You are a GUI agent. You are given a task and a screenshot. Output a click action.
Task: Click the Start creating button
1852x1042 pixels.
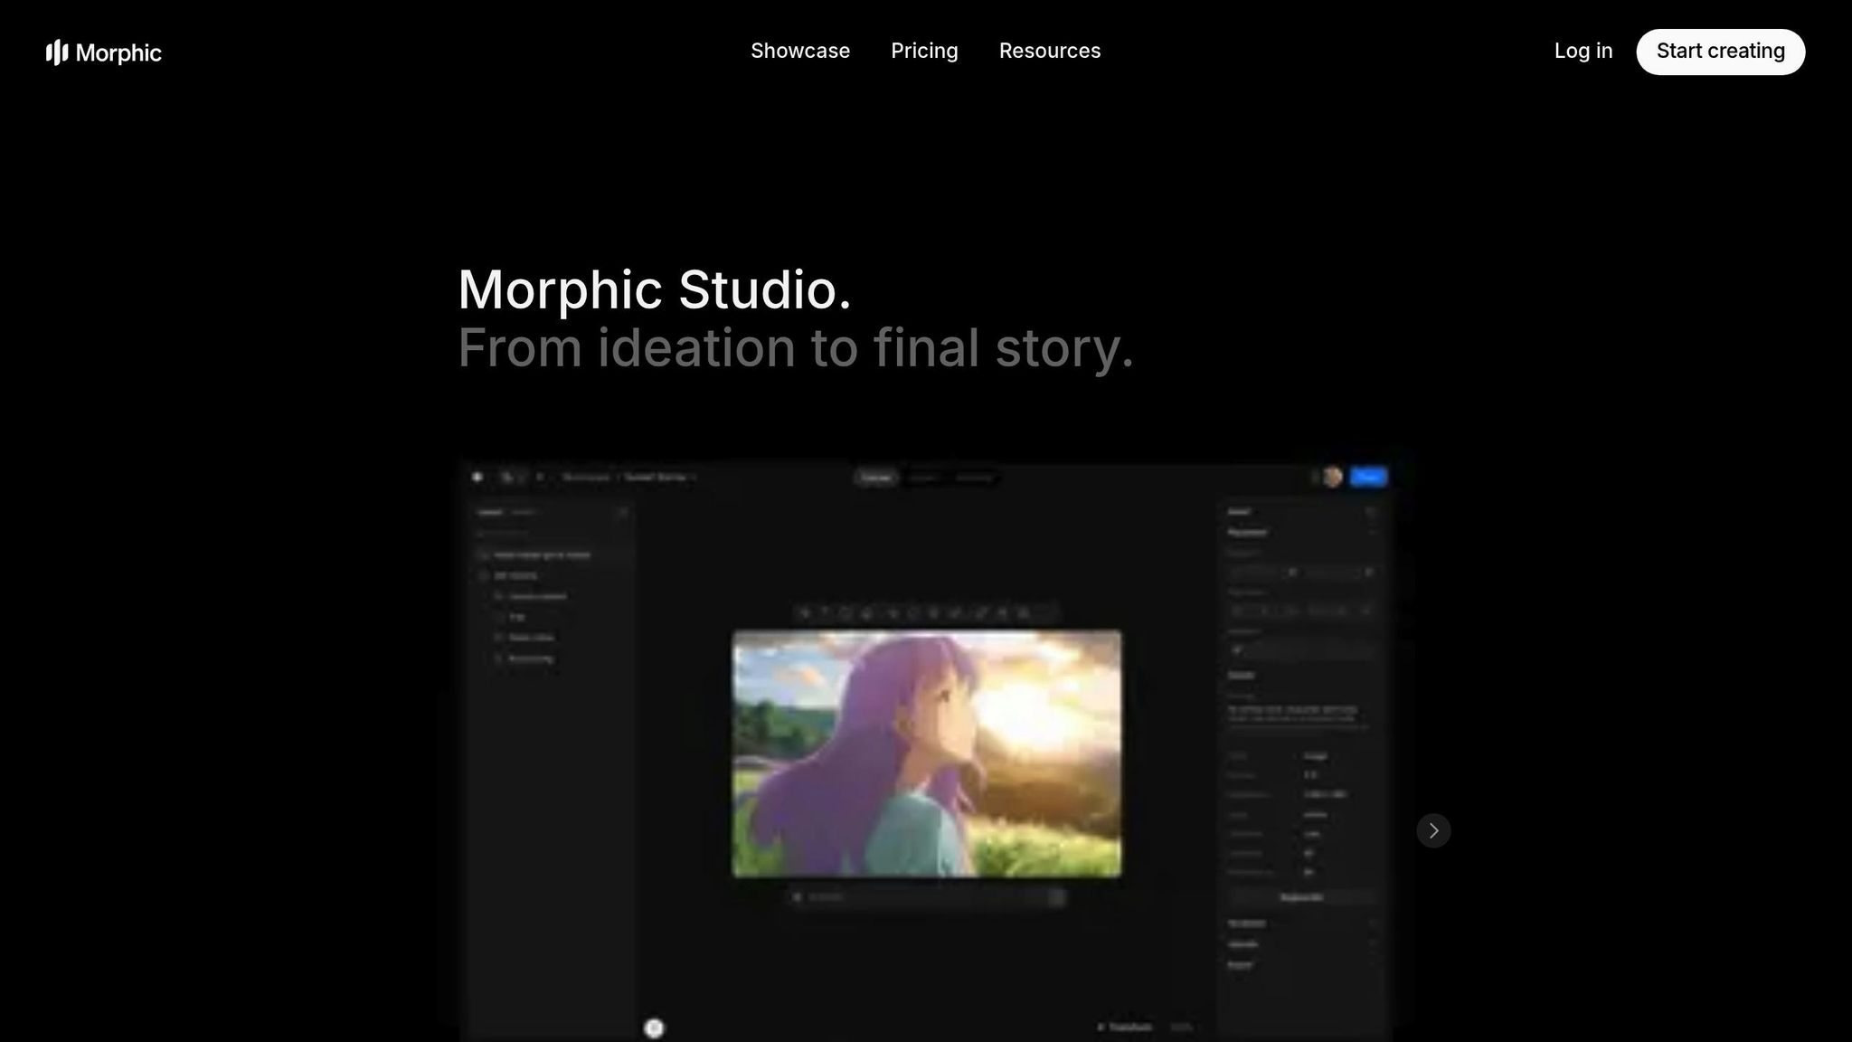click(x=1719, y=51)
